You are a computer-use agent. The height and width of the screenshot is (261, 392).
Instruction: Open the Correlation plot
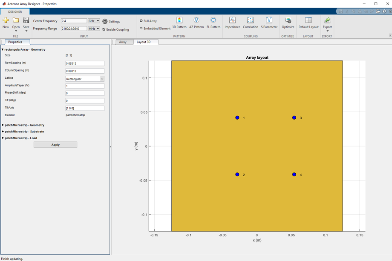point(250,23)
